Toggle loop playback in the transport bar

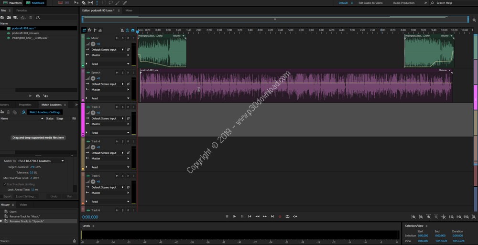tap(288, 216)
